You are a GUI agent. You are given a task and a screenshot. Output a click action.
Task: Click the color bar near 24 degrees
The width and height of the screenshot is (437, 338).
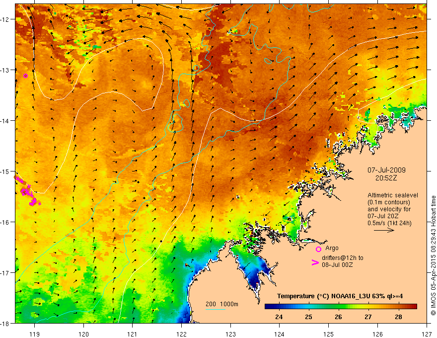click(x=279, y=307)
